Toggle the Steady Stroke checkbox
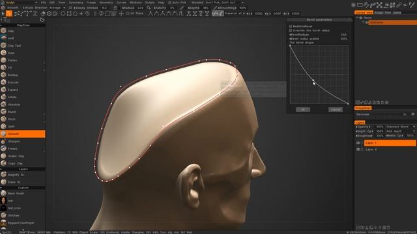 [70, 8]
